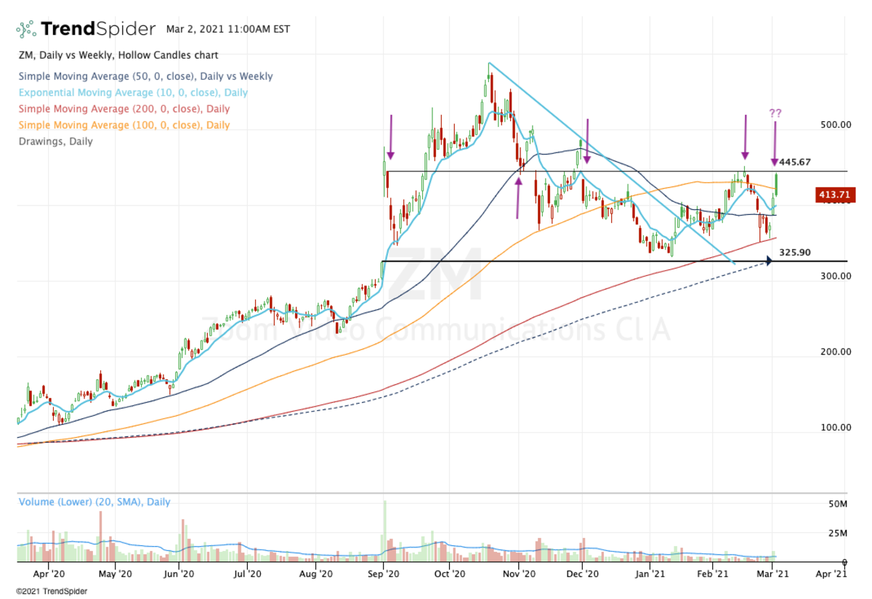872x599 pixels.
Task: Expand the Volume (Lower) indicator label
Action: 94,502
